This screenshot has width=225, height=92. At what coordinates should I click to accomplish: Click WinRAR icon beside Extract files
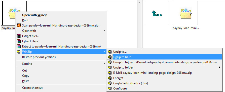click(19, 36)
